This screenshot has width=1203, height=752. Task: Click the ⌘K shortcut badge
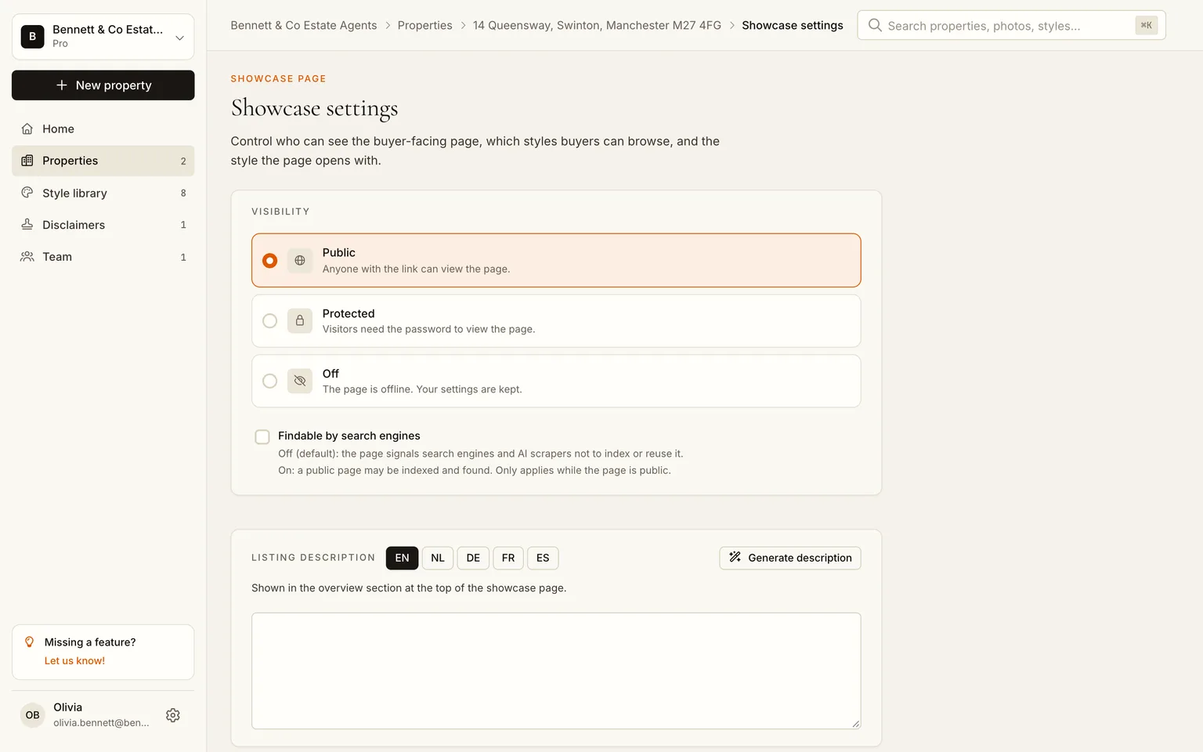coord(1146,25)
